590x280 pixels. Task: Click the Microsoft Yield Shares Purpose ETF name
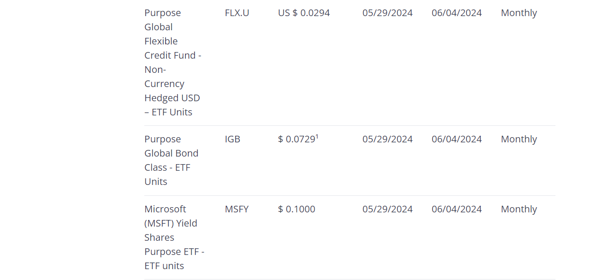click(174, 237)
